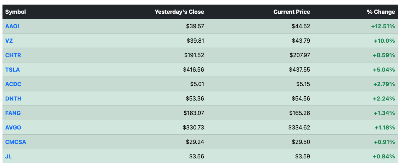Open the DNTH symbol link

(x=13, y=98)
